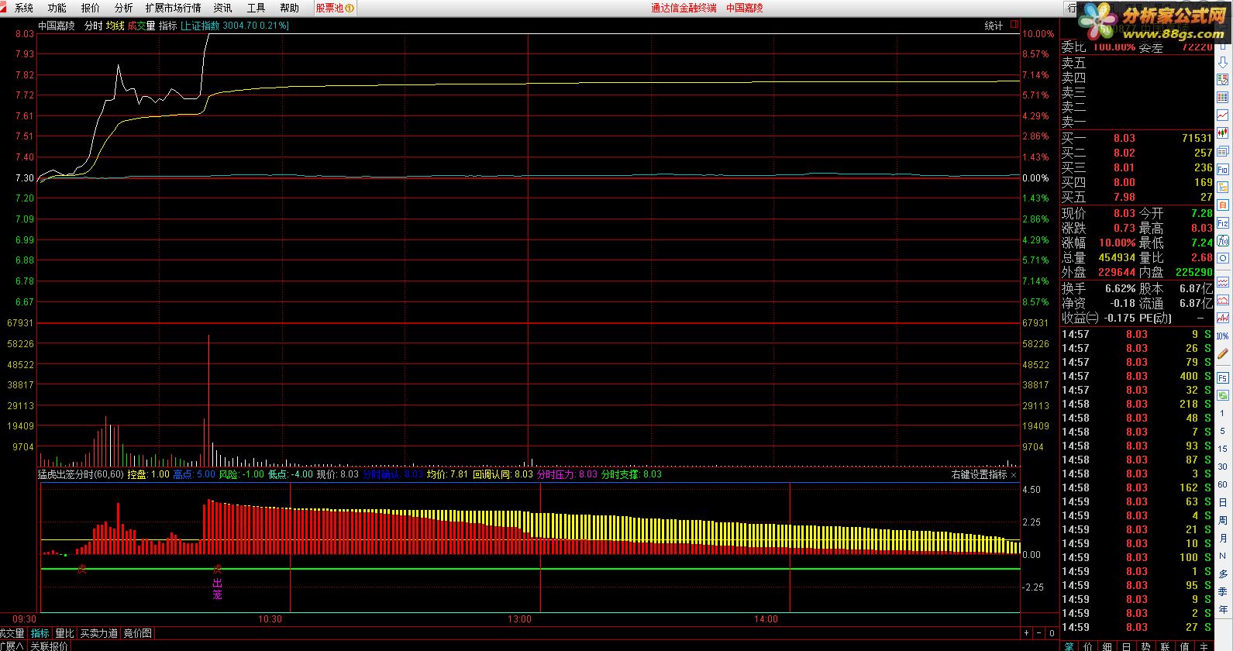Select the 笔 tab under tick list
Viewport: 1233px width, 651px height.
tap(1069, 646)
